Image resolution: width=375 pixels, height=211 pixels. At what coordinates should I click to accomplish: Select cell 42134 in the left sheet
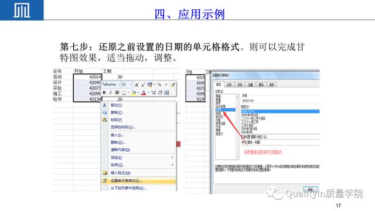pyautogui.click(x=87, y=99)
